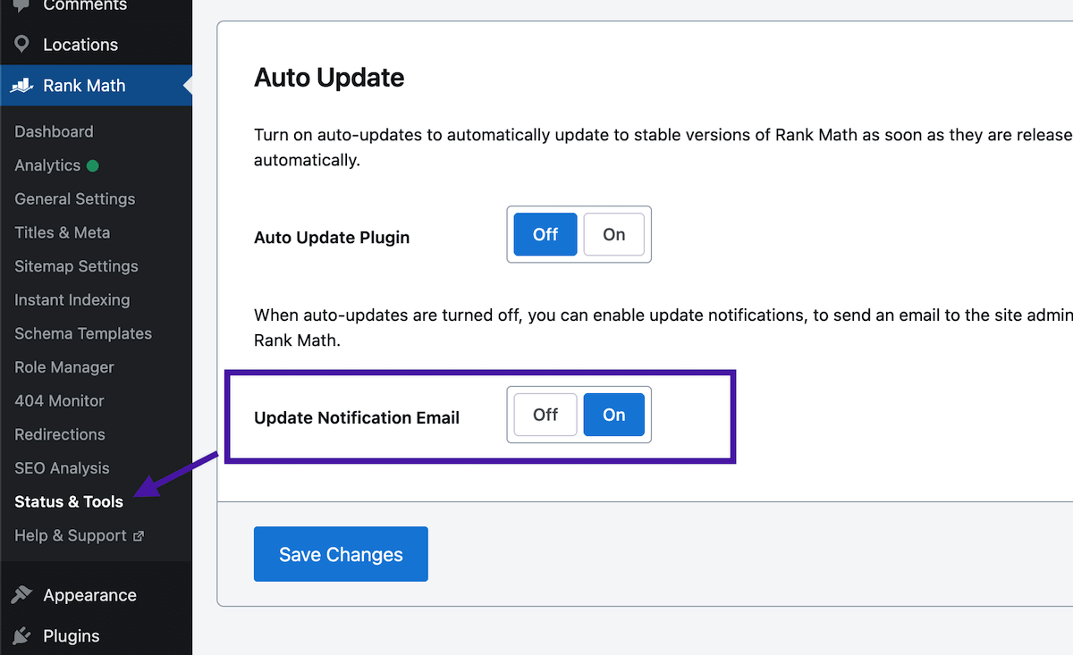The width and height of the screenshot is (1073, 655).
Task: Click the external link icon beside Help & Support
Action: tap(139, 536)
